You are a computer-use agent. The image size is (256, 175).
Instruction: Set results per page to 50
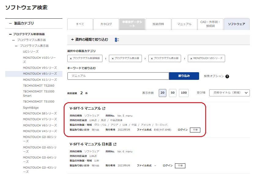point(173,93)
